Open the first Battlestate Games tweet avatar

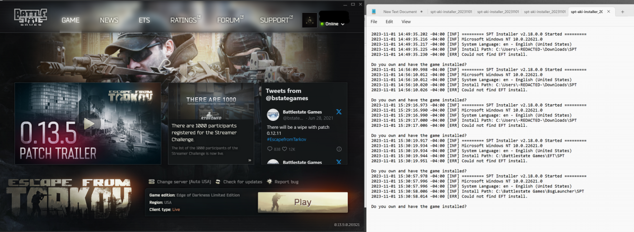pyautogui.click(x=273, y=115)
